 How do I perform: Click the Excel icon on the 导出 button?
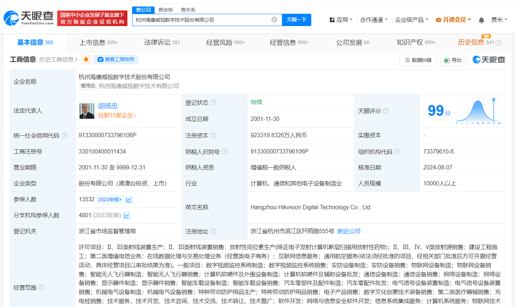447,60
